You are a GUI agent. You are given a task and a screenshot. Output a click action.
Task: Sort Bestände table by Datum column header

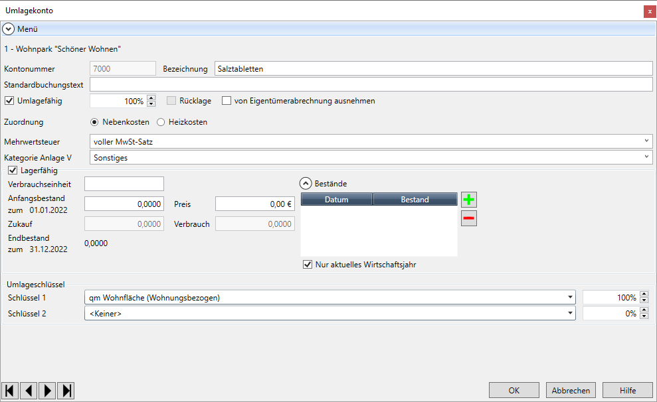click(336, 200)
